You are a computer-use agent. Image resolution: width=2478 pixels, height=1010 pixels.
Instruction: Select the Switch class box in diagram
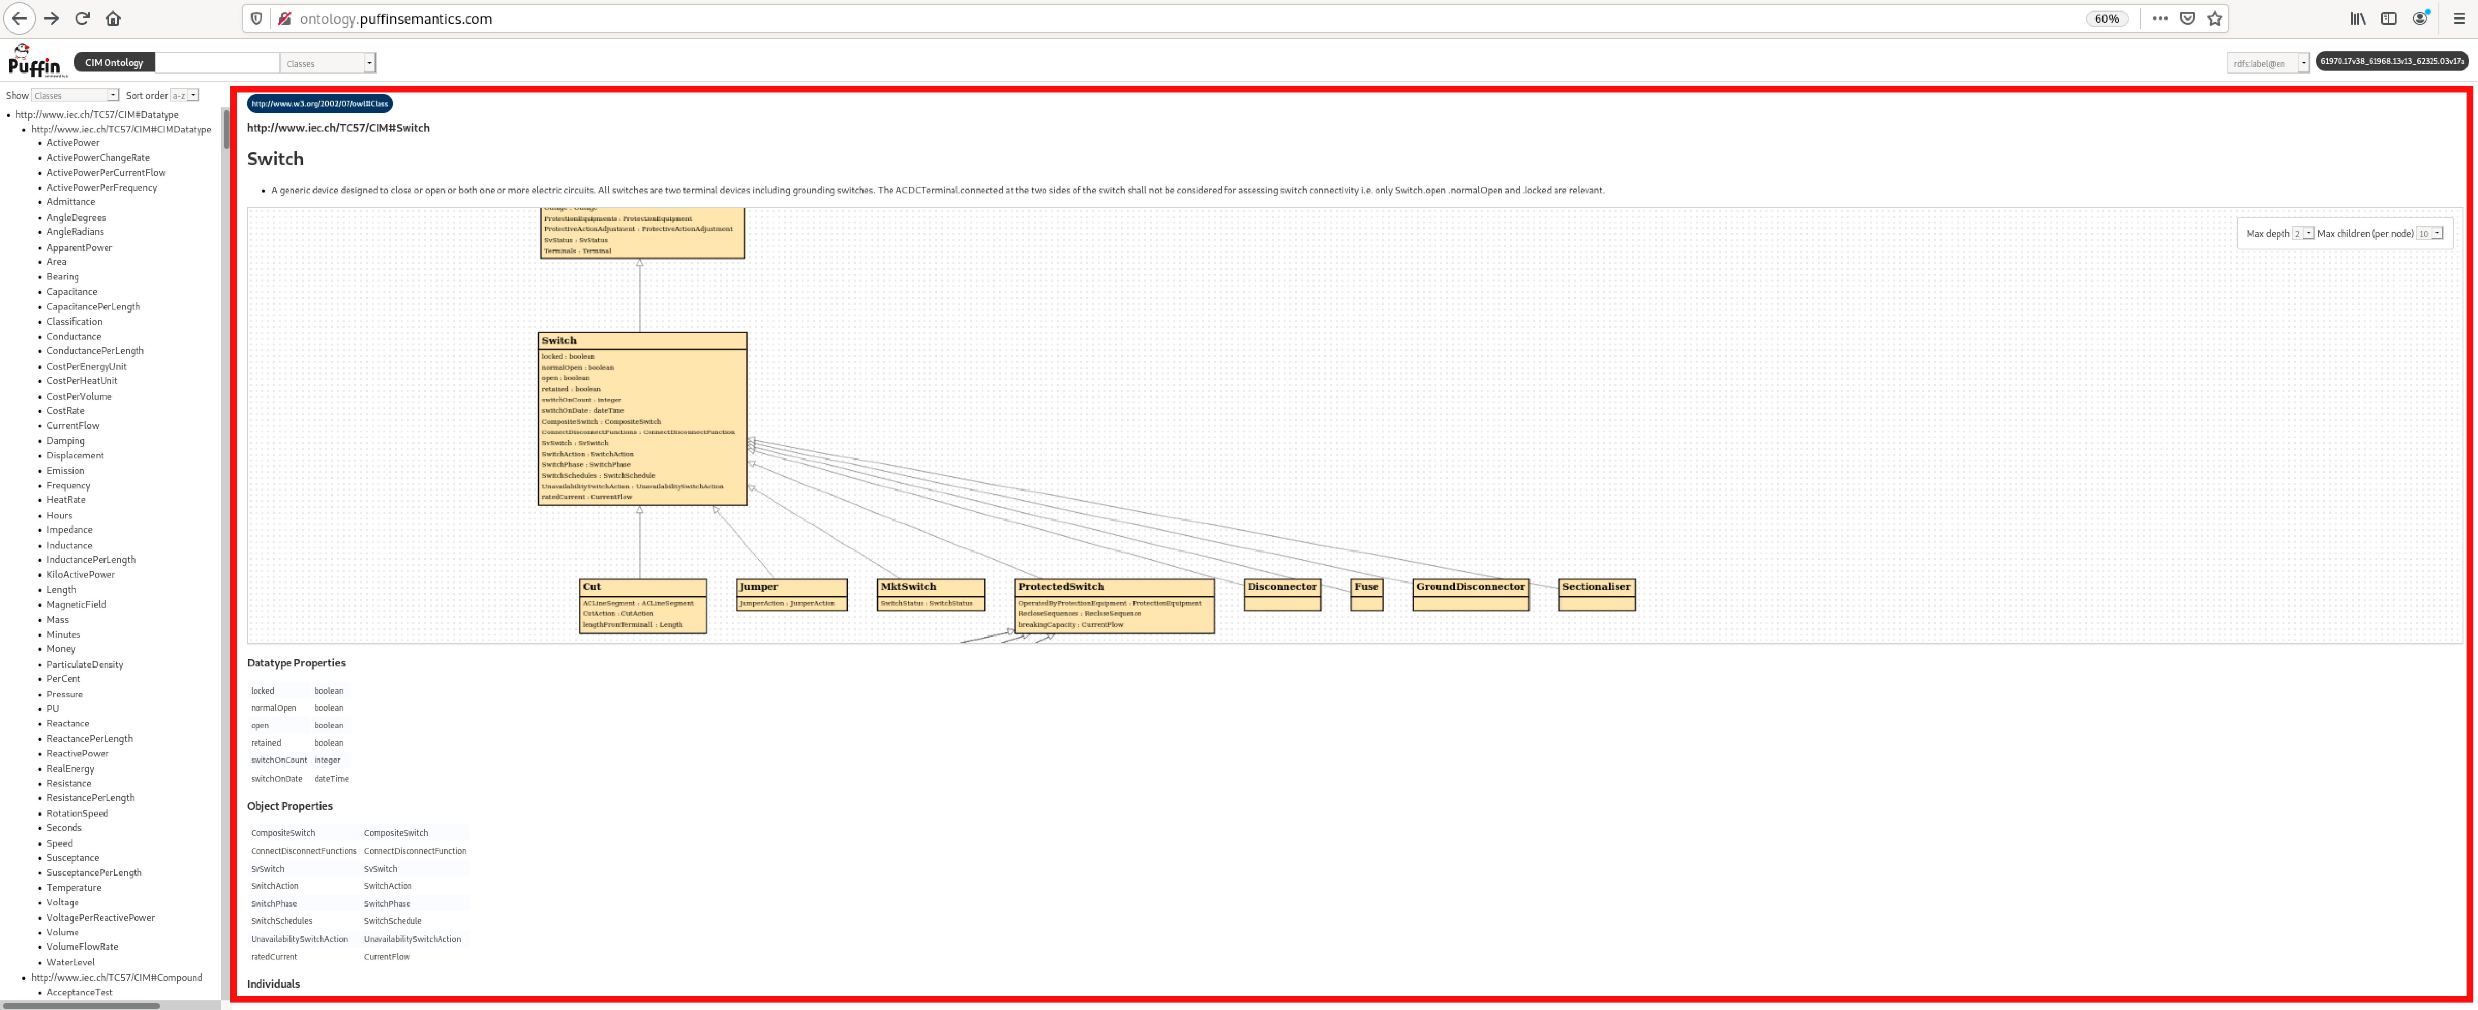click(x=643, y=419)
